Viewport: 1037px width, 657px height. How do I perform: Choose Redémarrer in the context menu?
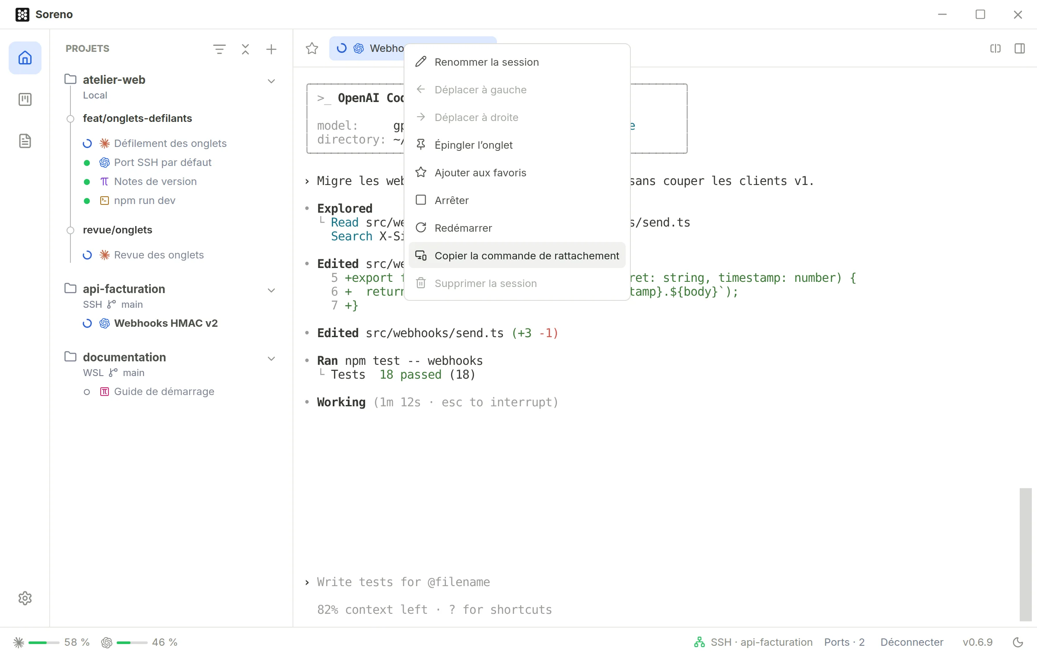tap(517, 228)
